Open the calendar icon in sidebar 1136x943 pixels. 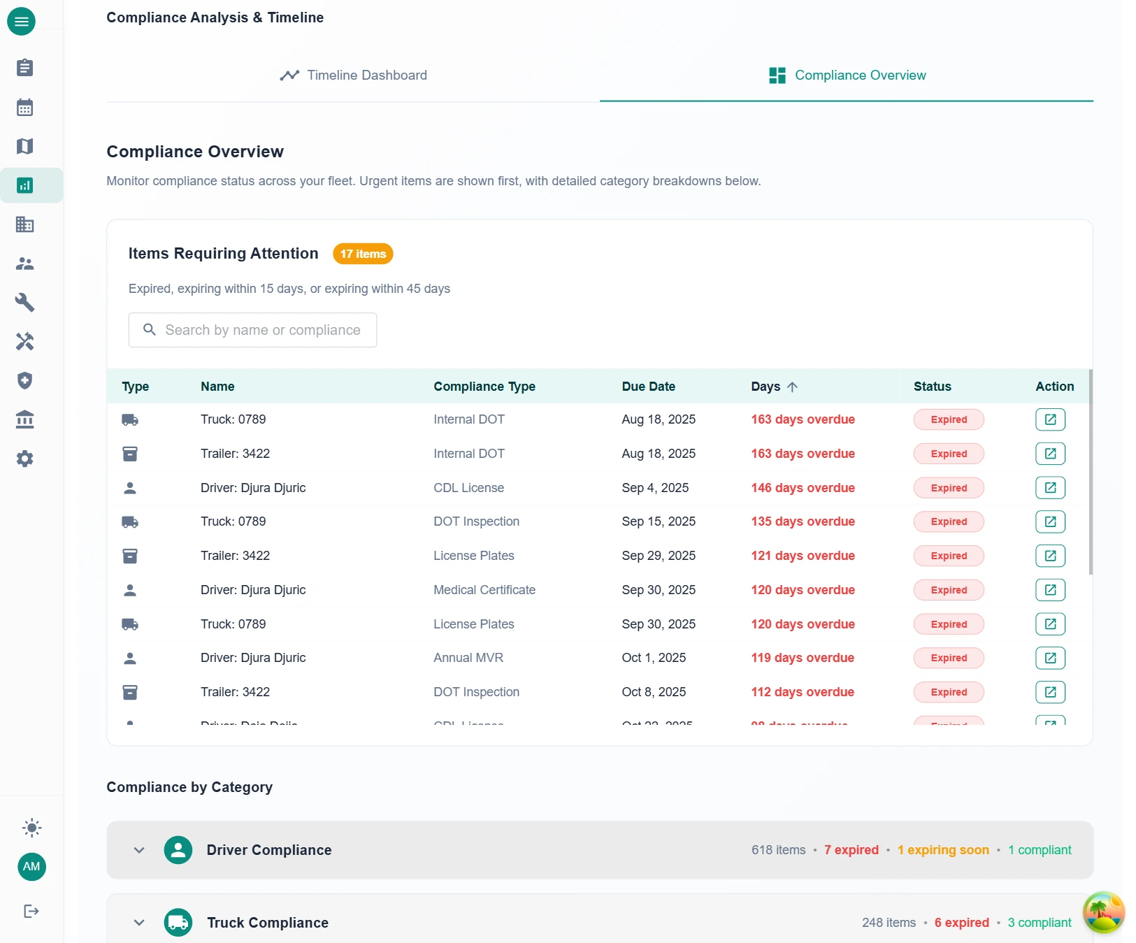point(25,107)
